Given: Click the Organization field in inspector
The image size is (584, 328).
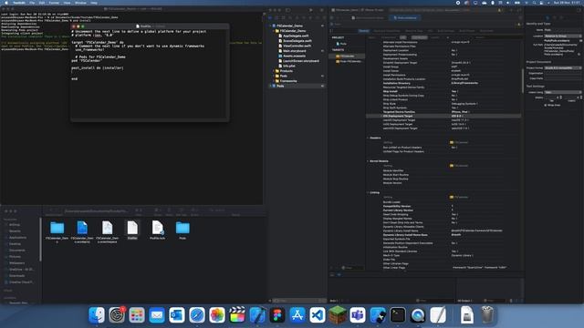Looking at the screenshot, I should (x=563, y=73).
